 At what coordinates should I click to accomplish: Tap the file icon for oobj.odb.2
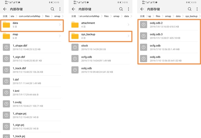(x=144, y=25)
